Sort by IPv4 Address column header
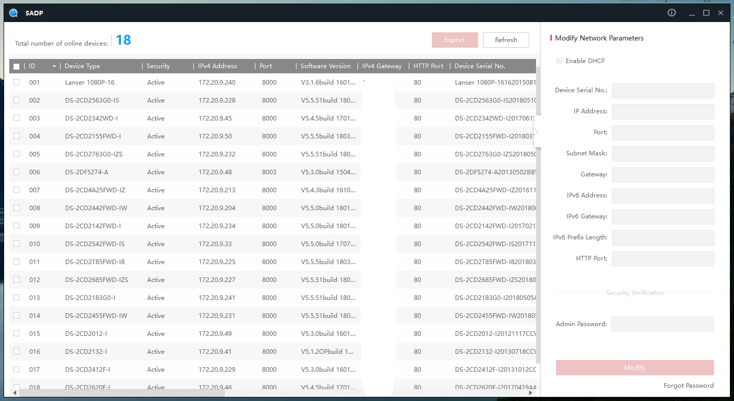This screenshot has width=734, height=401. (217, 66)
